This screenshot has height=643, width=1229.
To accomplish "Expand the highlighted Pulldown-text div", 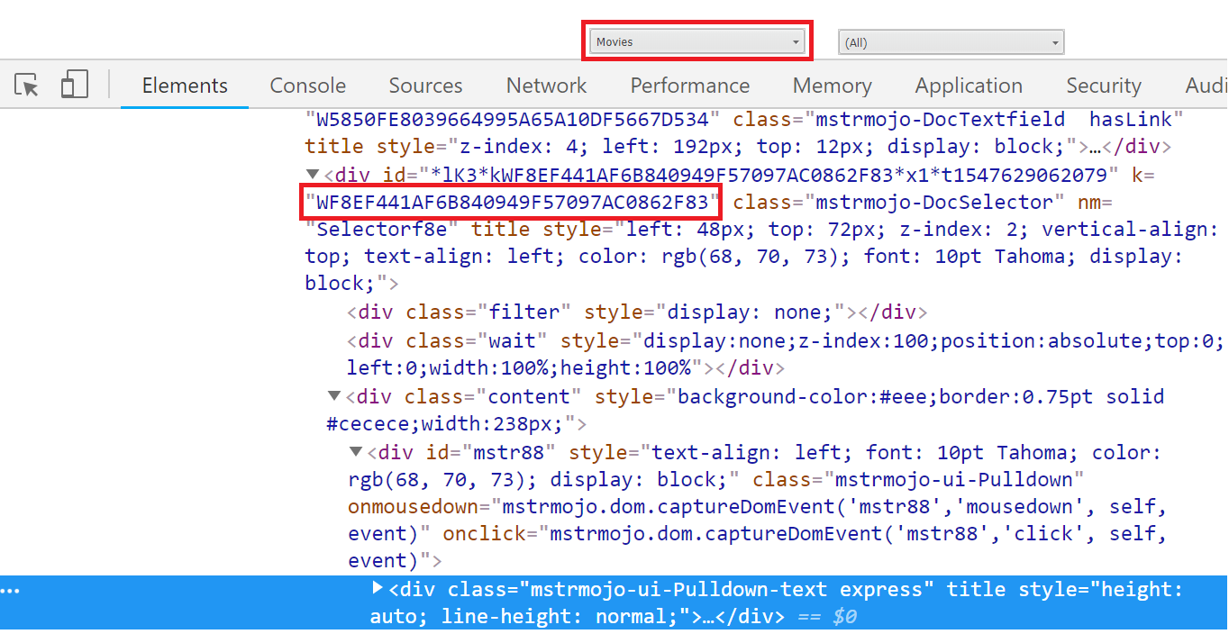I will [x=377, y=588].
